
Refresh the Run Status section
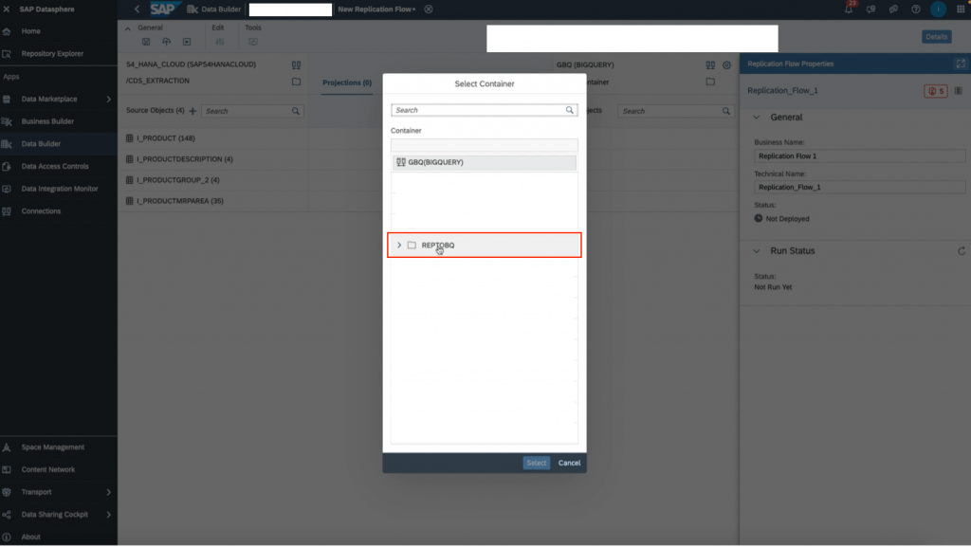[962, 251]
